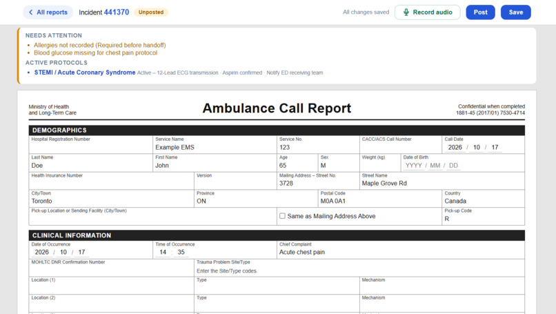Edit Call Date year 2026

coord(455,148)
